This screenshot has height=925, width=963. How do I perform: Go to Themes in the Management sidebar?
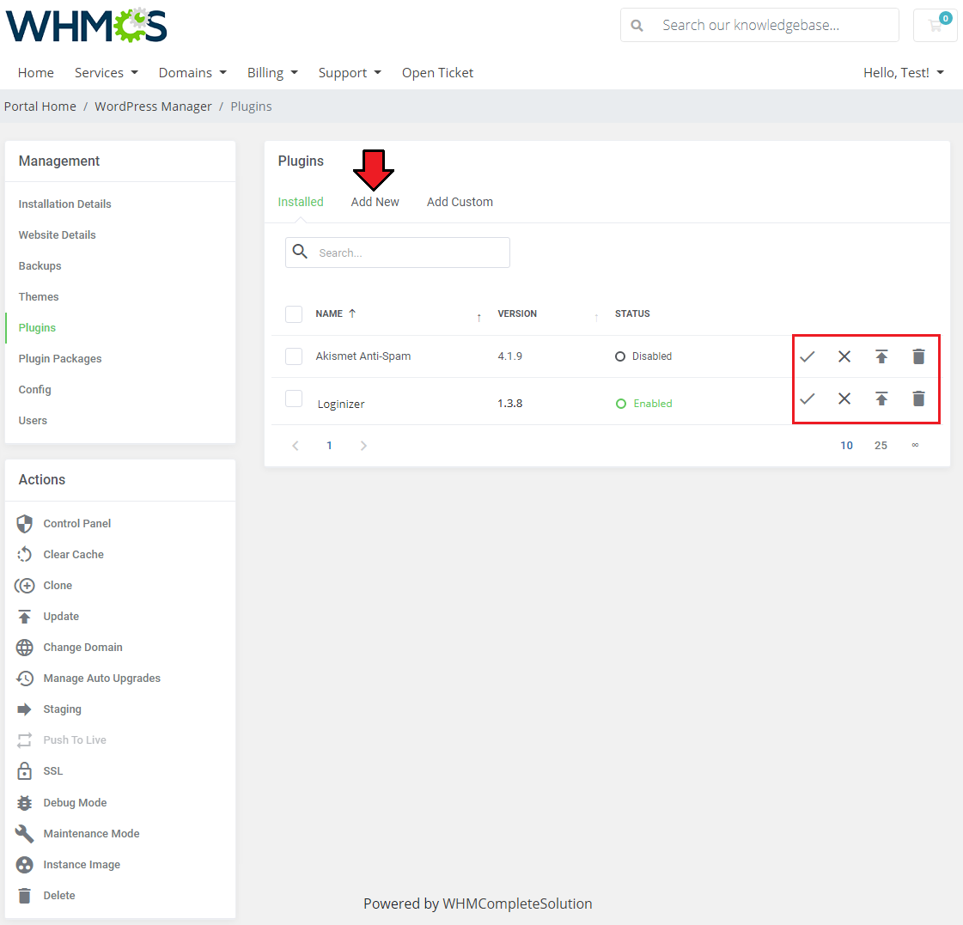[x=38, y=296]
